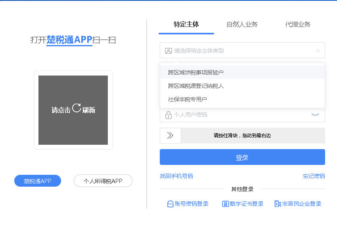The width and height of the screenshot is (337, 227).
Task: Collapse the 请选择特定主体类型 dropdown arrow
Action: (x=318, y=51)
